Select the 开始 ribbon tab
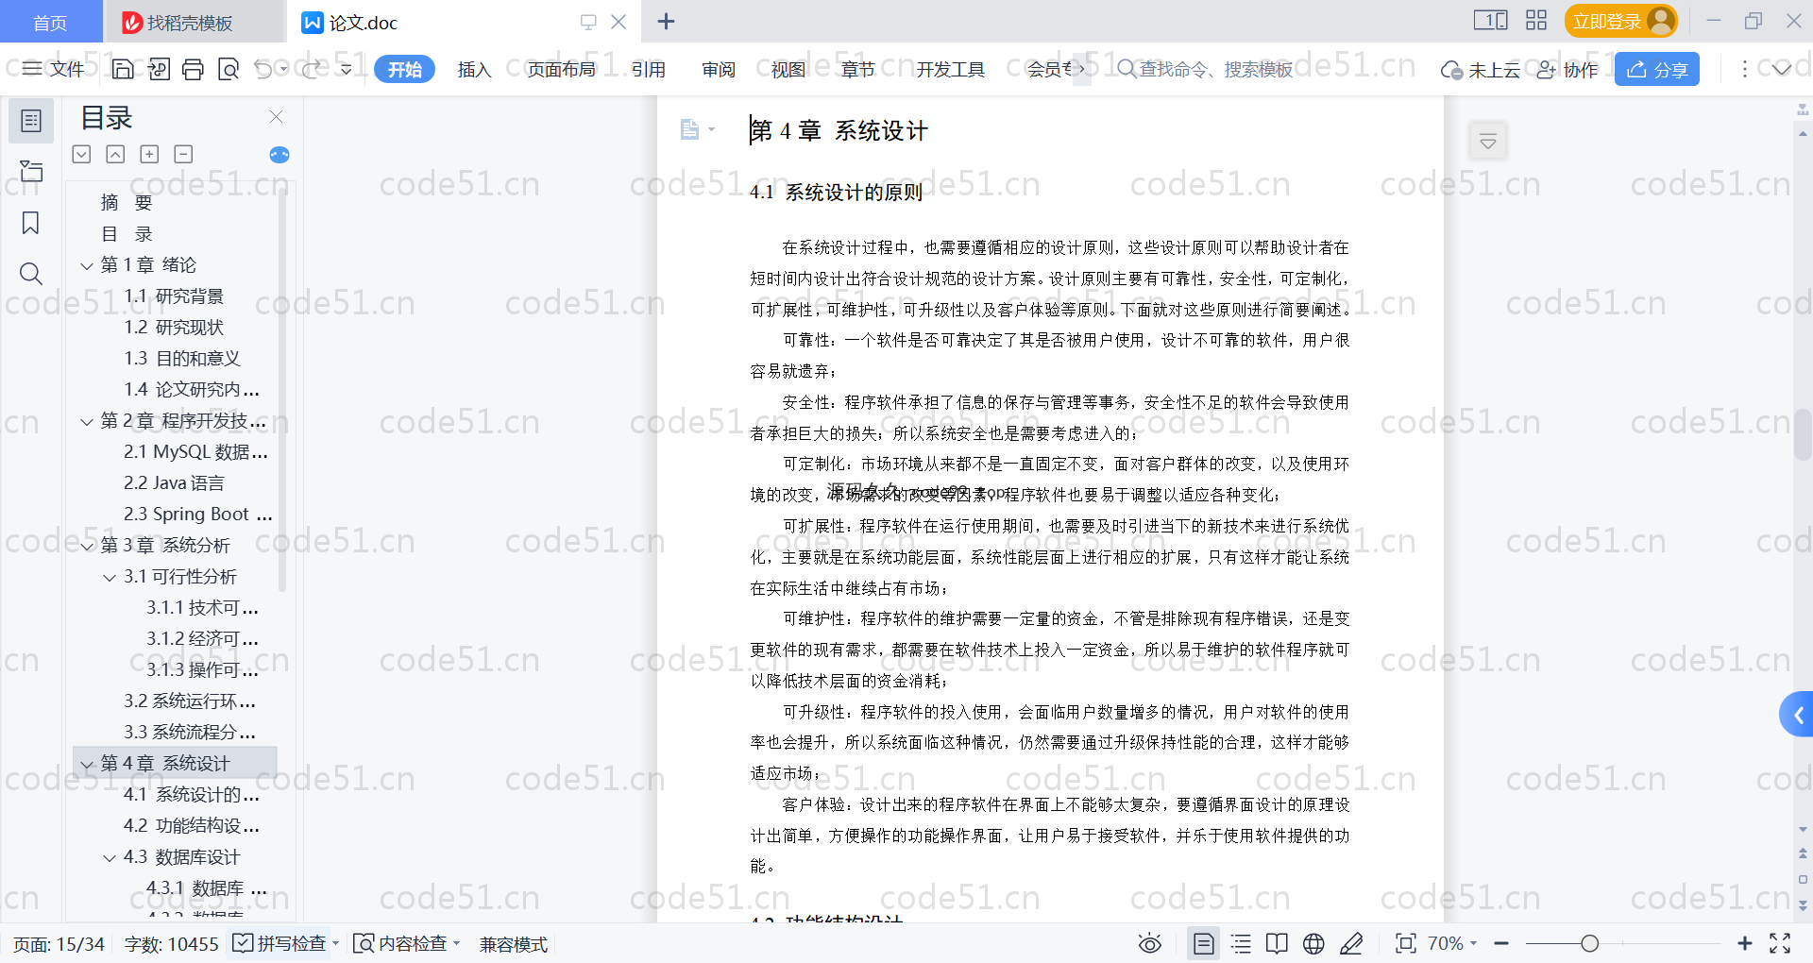Image resolution: width=1813 pixels, height=963 pixels. (404, 69)
